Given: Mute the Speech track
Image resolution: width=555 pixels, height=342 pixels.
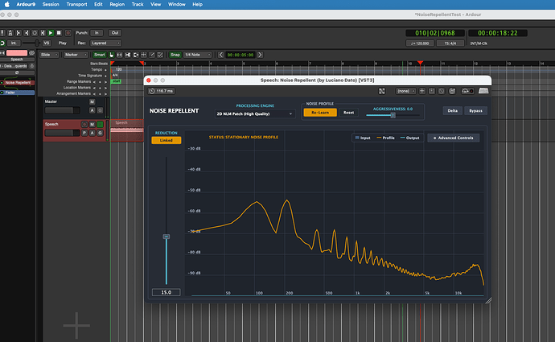Looking at the screenshot, I should point(92,124).
